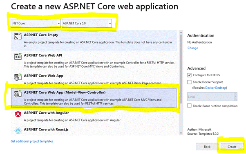This screenshot has width=246, height=154.
Task: Click the Create button
Action: (232, 147)
